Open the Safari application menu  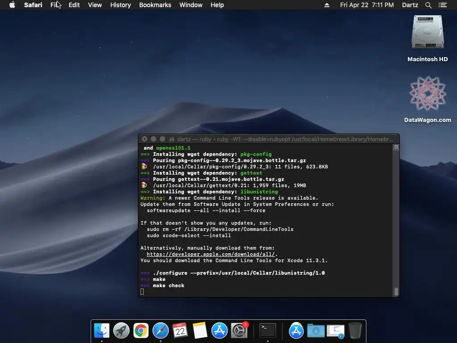33,5
